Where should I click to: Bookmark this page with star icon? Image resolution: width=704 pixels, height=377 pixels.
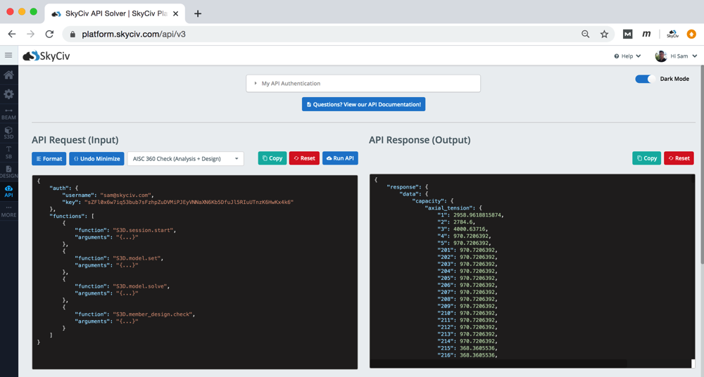[x=604, y=34]
